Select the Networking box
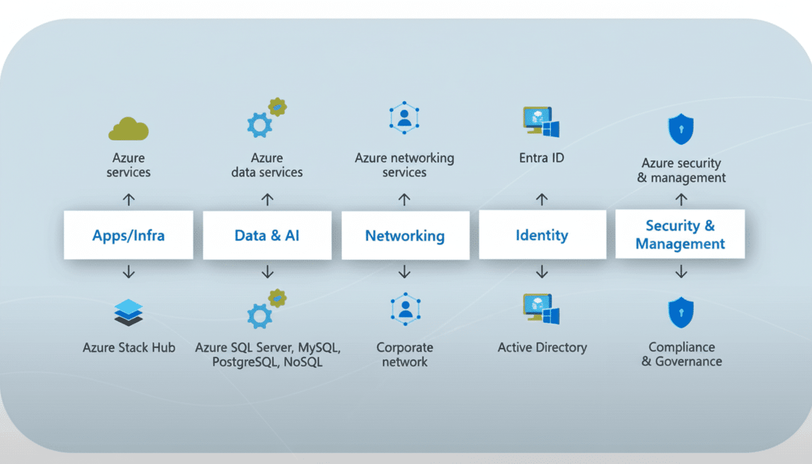This screenshot has height=464, width=812. tap(405, 236)
